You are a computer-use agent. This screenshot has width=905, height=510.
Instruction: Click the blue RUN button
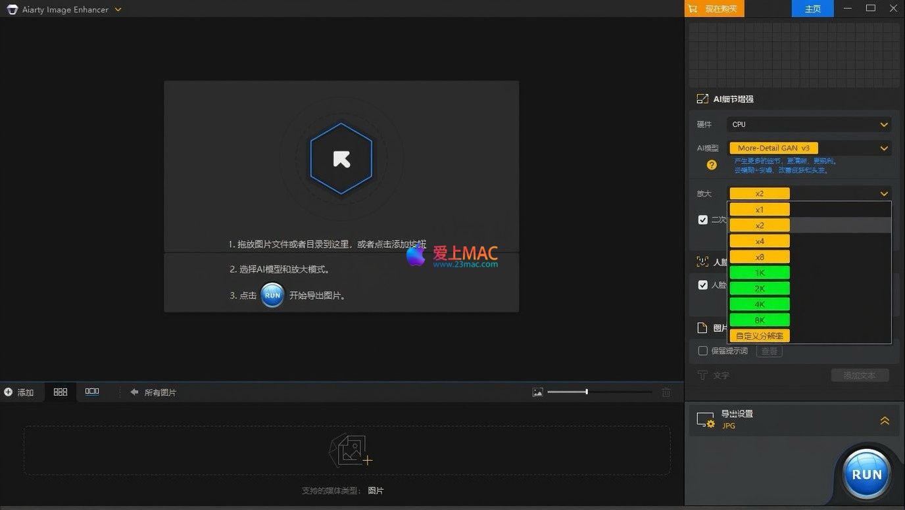click(x=866, y=474)
